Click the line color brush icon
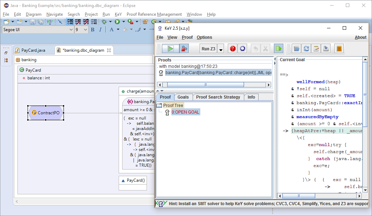Viewport: 372px width, 216px height. [x=138, y=30]
